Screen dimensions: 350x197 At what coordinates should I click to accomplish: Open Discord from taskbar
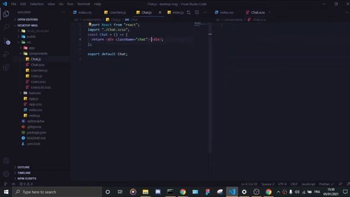158,192
